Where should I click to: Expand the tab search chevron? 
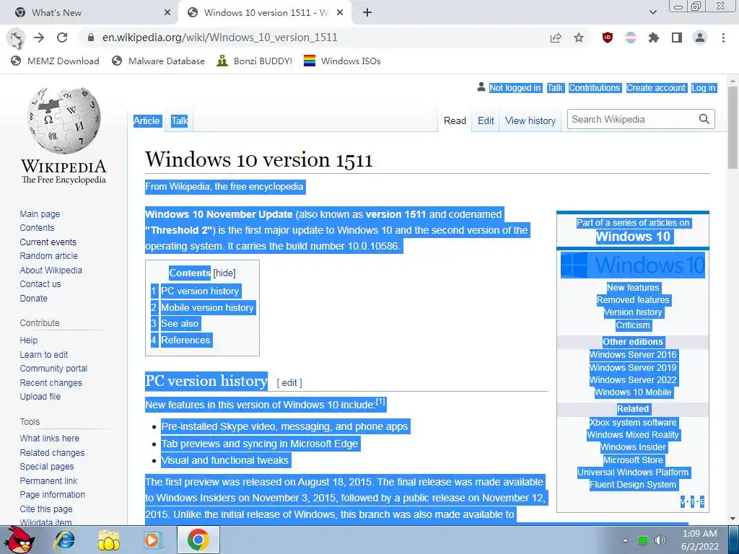pyautogui.click(x=652, y=13)
